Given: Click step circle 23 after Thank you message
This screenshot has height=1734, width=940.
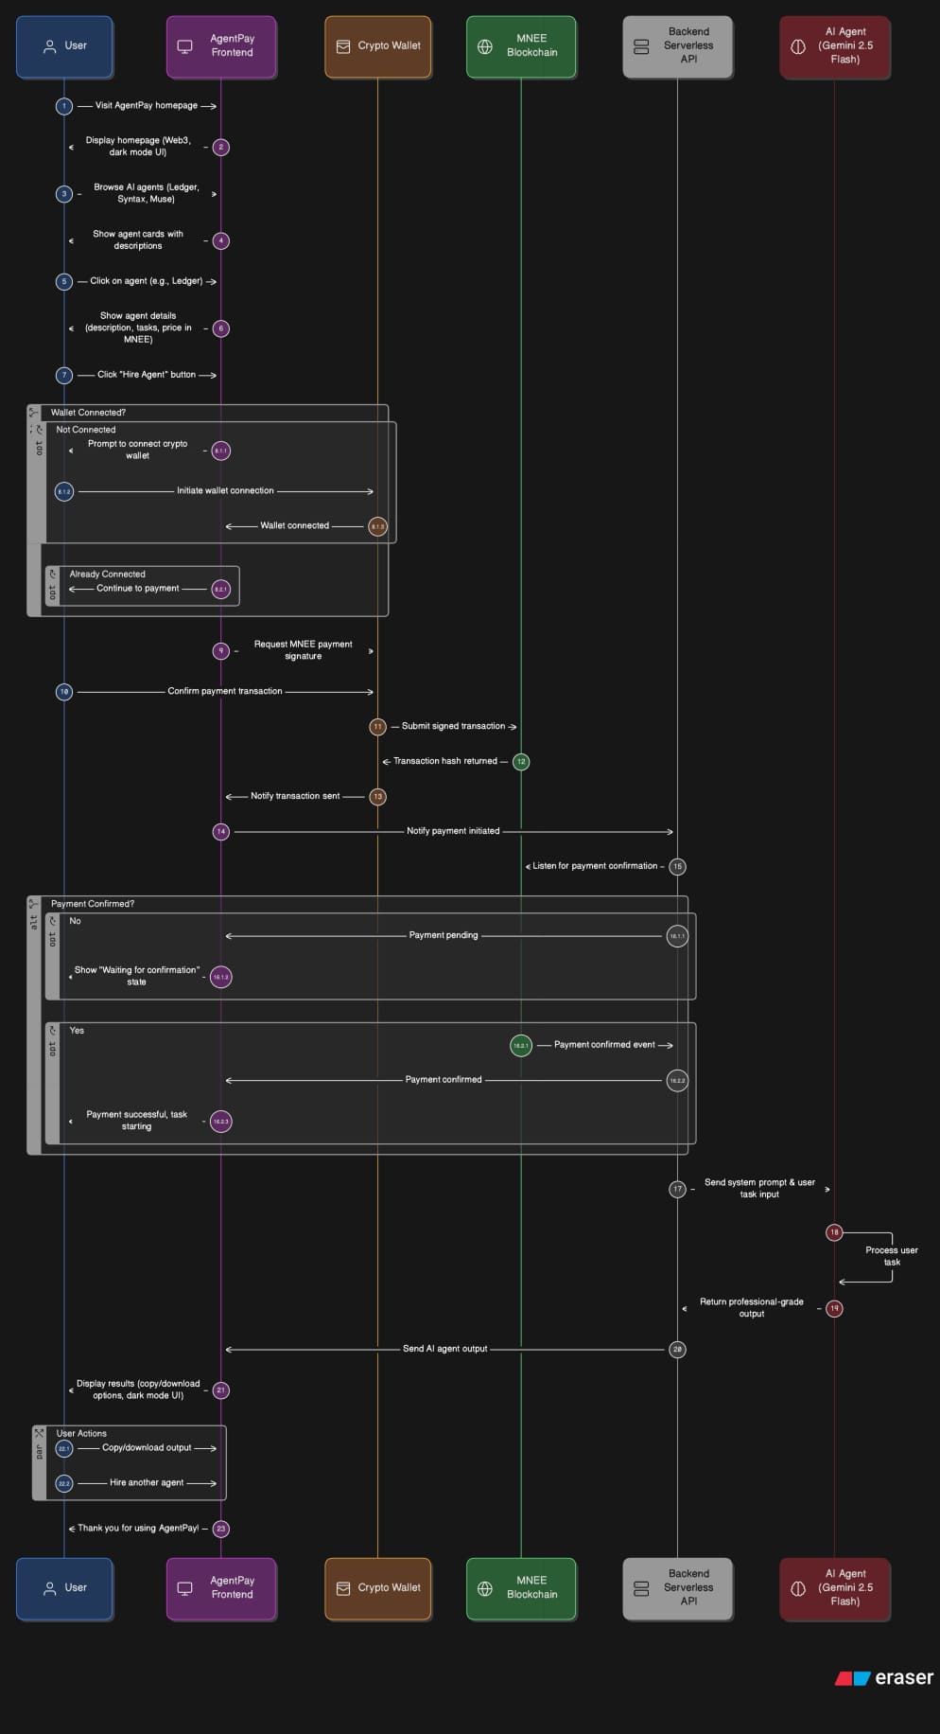Looking at the screenshot, I should [221, 1529].
